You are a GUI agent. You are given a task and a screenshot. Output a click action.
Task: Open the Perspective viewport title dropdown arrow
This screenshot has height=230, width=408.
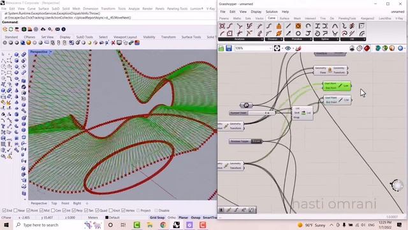[51, 52]
